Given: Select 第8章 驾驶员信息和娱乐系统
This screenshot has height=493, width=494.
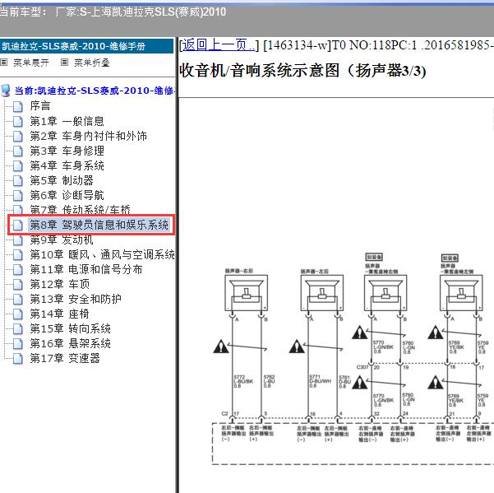Looking at the screenshot, I should coord(99,225).
